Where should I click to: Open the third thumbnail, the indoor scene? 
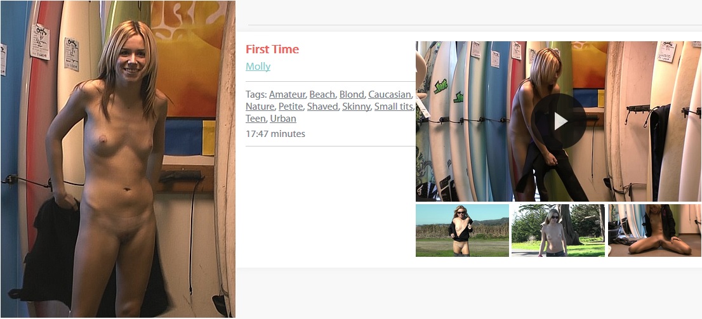coord(654,230)
